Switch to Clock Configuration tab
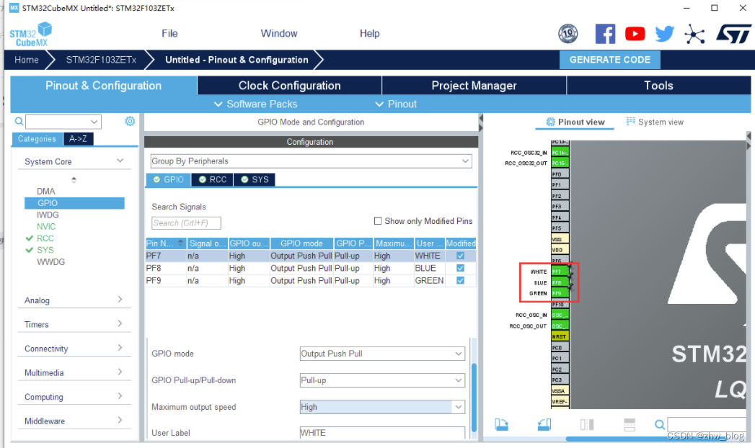Screen dimensions: 755x448 (289, 86)
